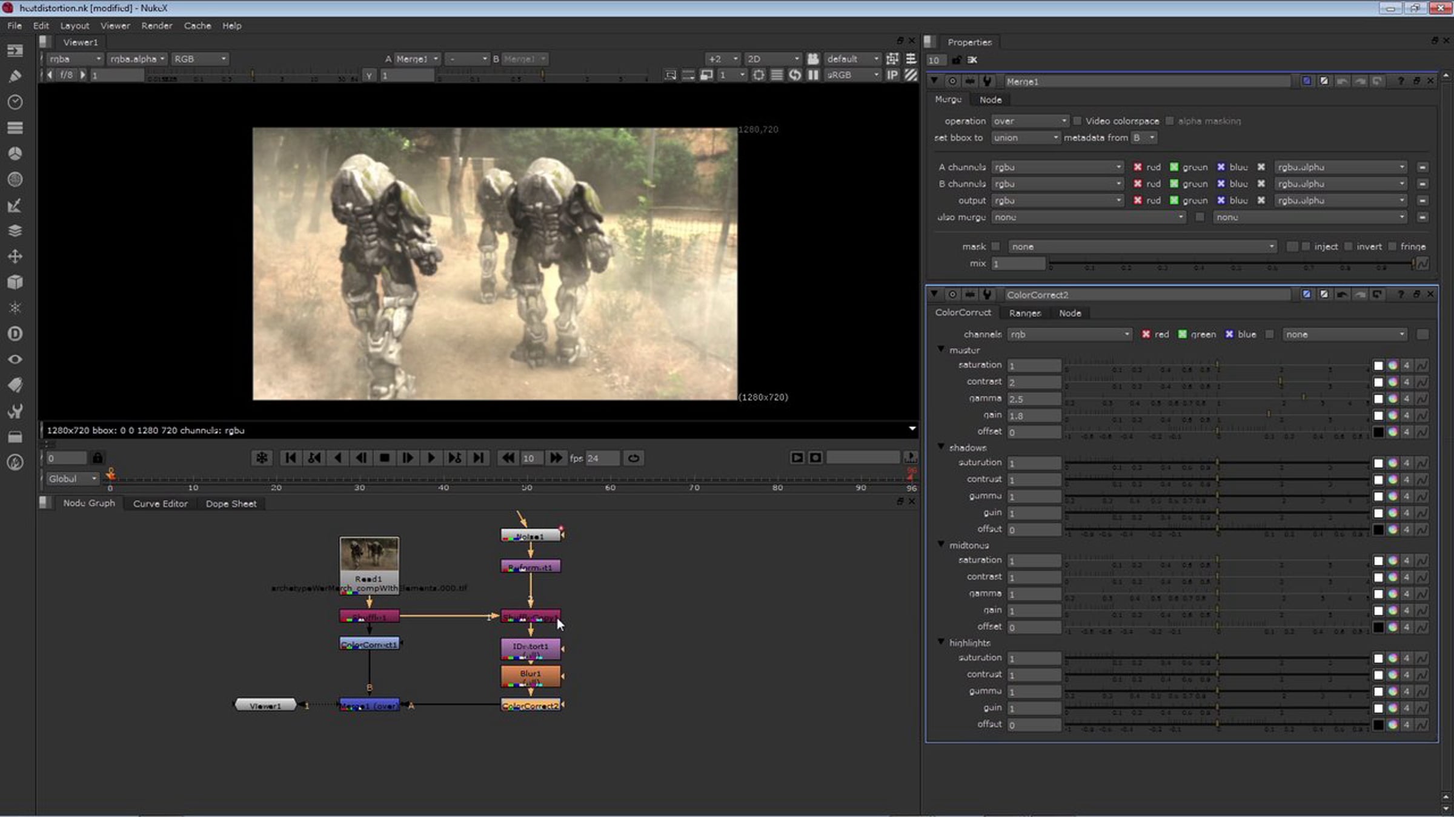Open the Views nodes eye icon
Screen dimensions: 1454x817
pyautogui.click(x=15, y=359)
